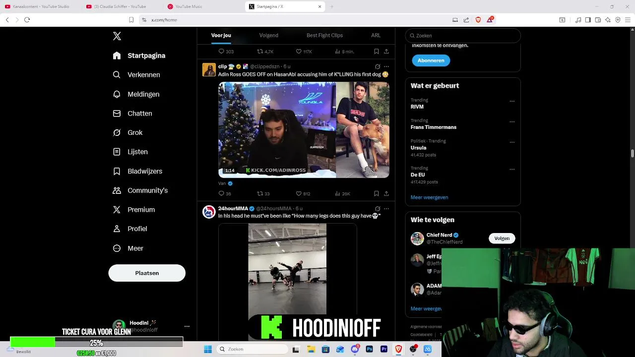Screen dimensions: 635x357
Task: Open more options on clippedszn post
Action: 386,66
